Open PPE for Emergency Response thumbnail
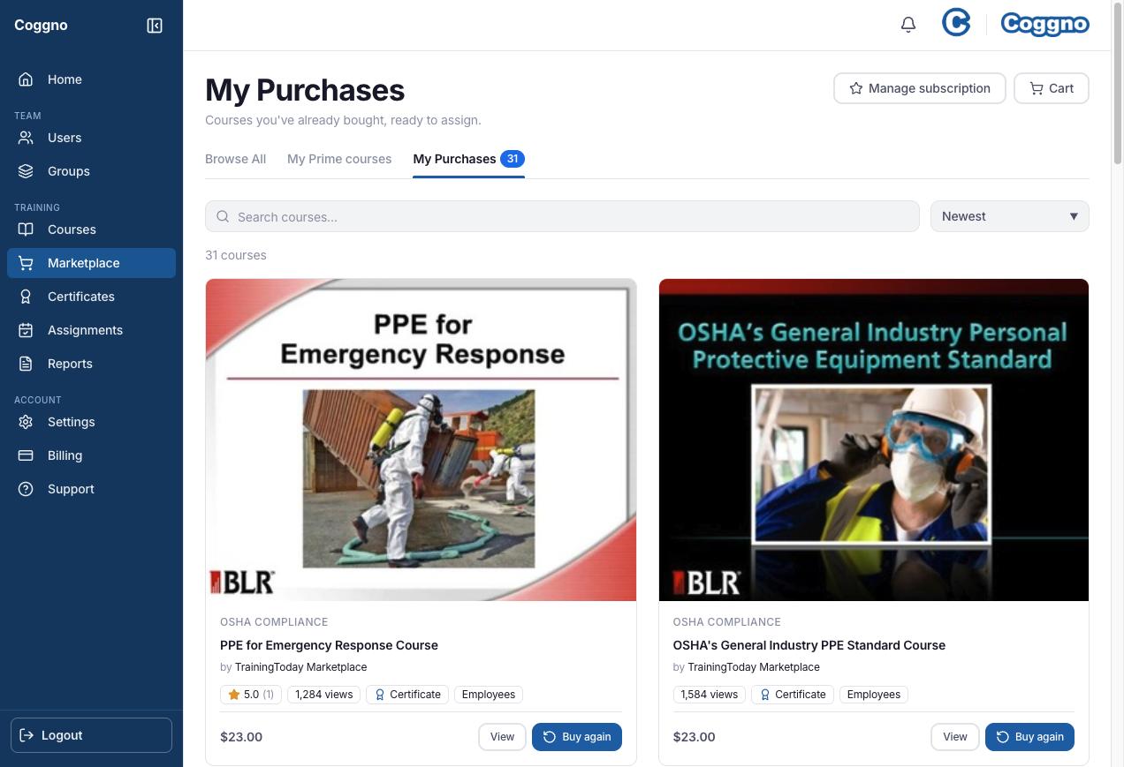This screenshot has height=767, width=1124. (421, 440)
